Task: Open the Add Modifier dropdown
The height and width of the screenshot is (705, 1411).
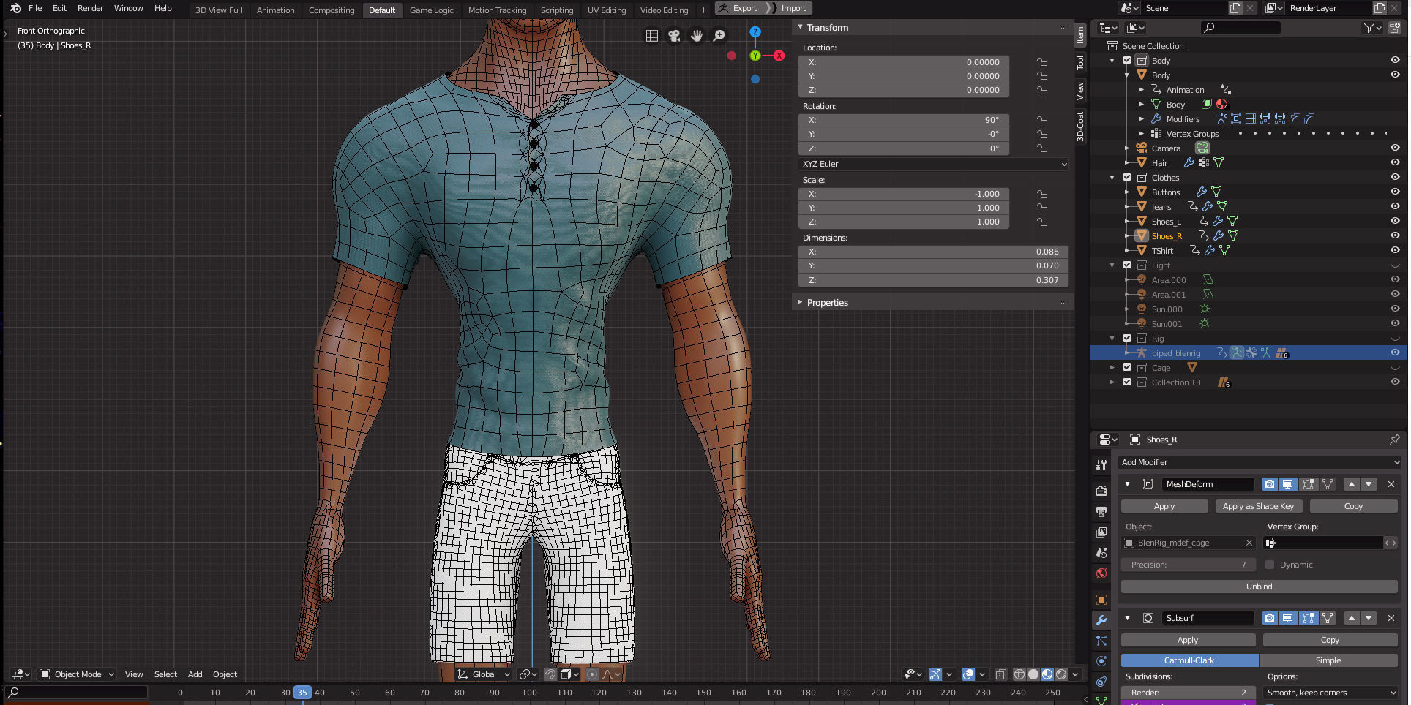Action: pyautogui.click(x=1260, y=462)
